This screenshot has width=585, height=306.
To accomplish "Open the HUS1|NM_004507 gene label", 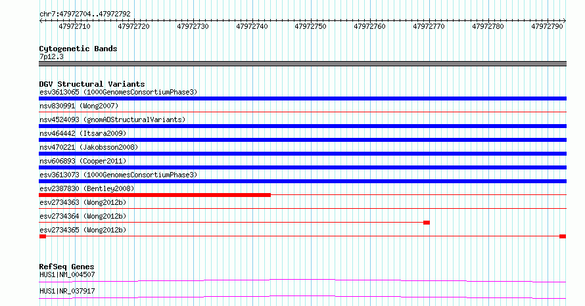I will [67, 274].
